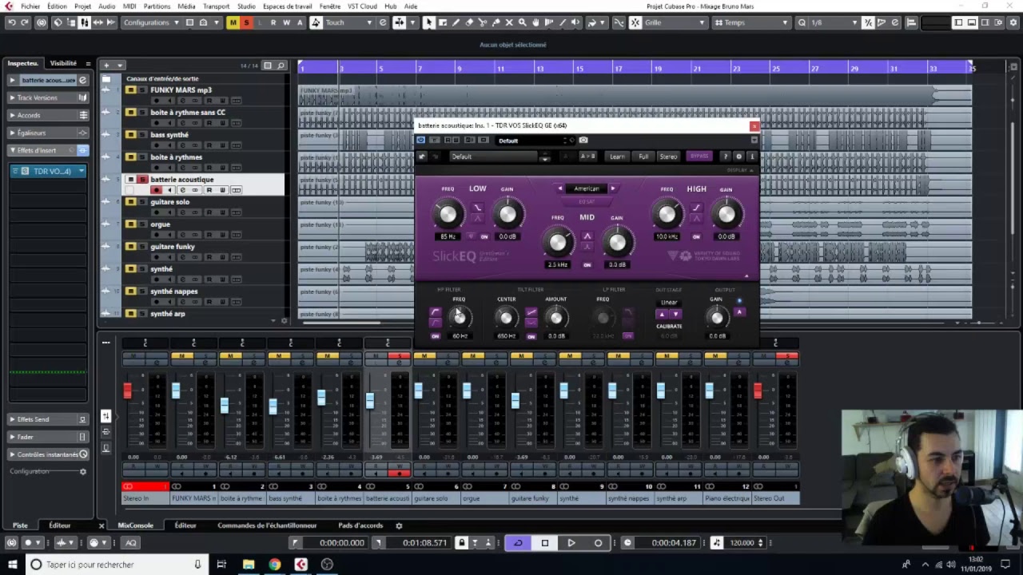
Task: Select the Zoom magnifier tool
Action: pos(522,22)
